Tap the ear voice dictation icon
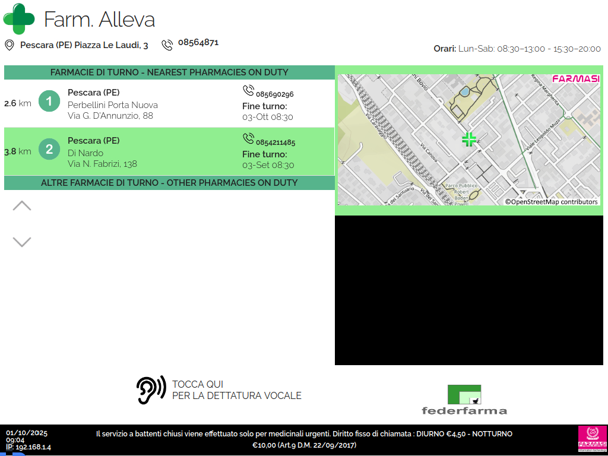The width and height of the screenshot is (608, 456). (x=151, y=390)
